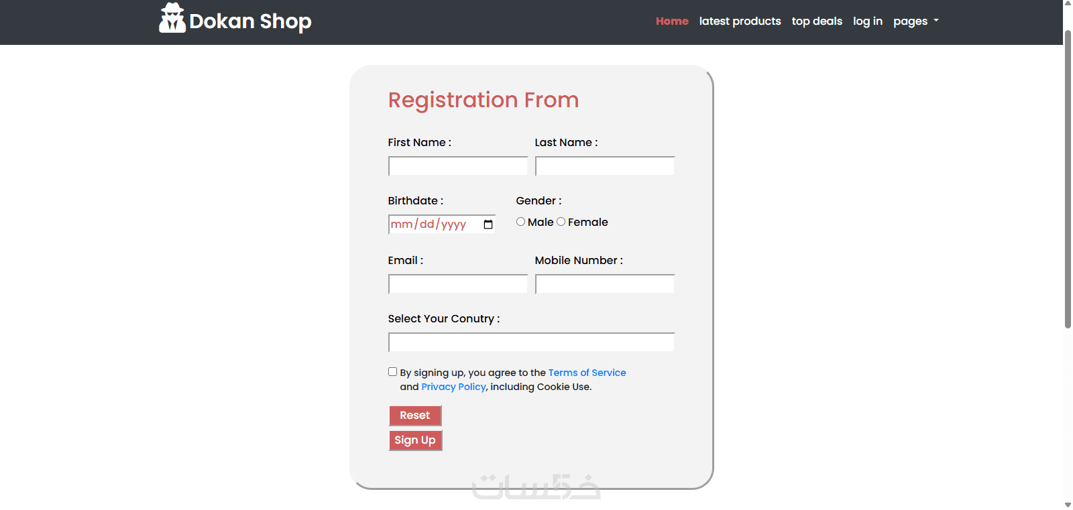Go to the log in page
The height and width of the screenshot is (510, 1073).
[867, 21]
